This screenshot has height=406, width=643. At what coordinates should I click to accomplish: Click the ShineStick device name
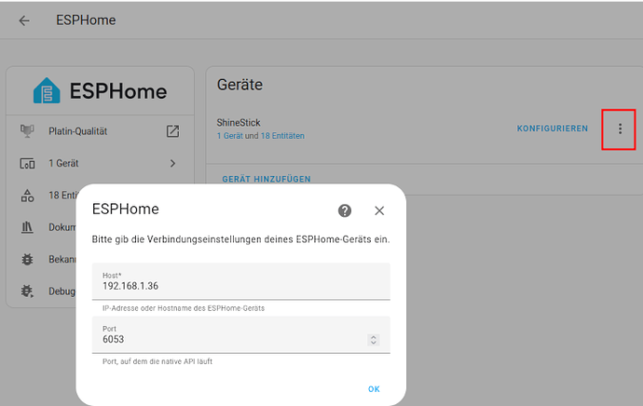pyautogui.click(x=239, y=123)
